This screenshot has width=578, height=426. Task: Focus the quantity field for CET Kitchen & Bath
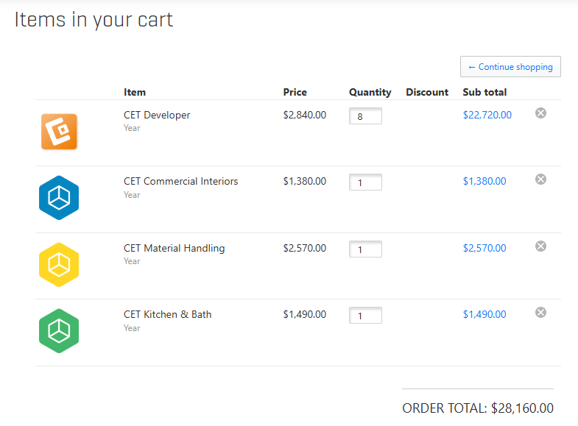pyautogui.click(x=365, y=316)
